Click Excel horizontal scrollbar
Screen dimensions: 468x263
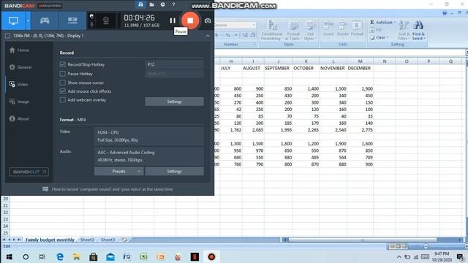coord(363,240)
